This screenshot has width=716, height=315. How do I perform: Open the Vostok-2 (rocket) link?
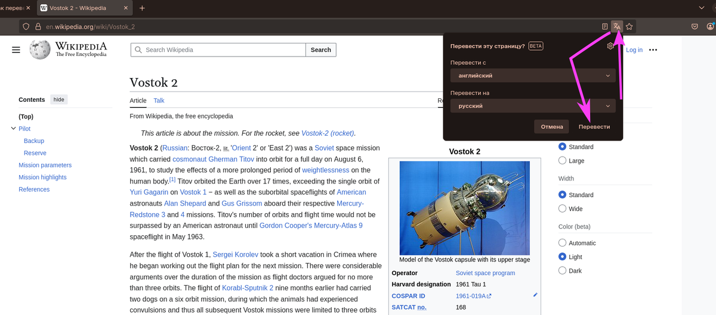coord(328,133)
